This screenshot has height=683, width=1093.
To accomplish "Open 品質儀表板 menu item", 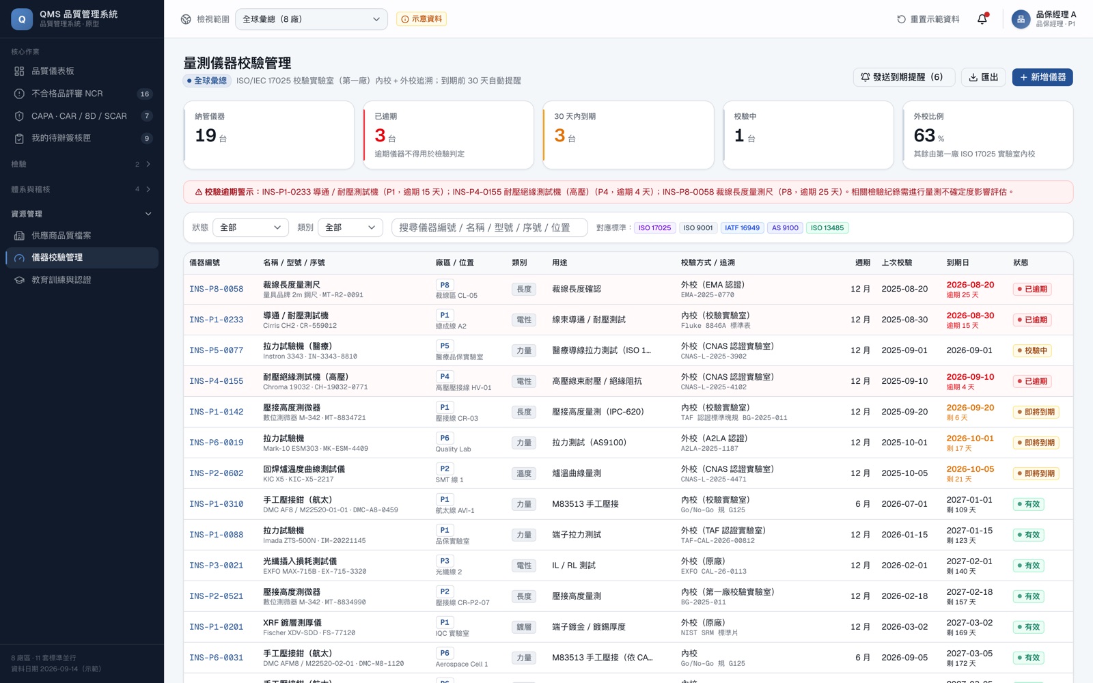I will click(82, 71).
